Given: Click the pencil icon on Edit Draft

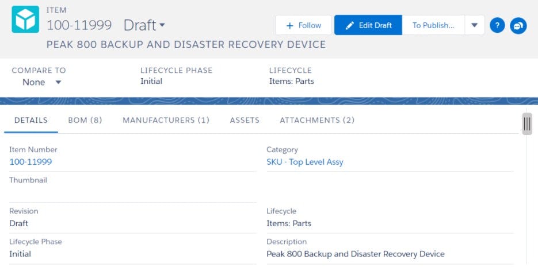Looking at the screenshot, I should (x=349, y=25).
